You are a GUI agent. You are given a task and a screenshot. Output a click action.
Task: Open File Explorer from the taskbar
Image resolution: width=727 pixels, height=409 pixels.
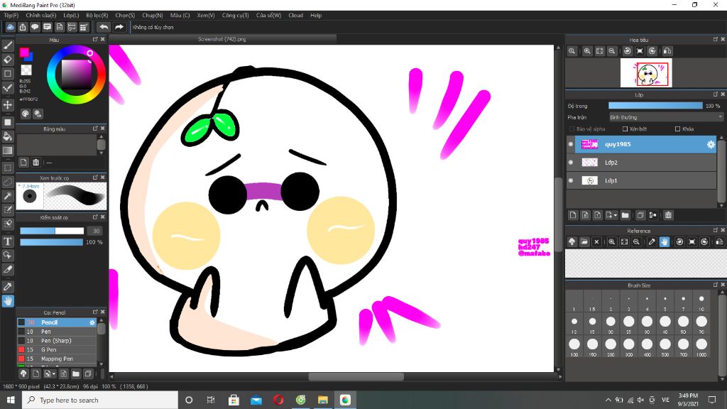tap(323, 400)
